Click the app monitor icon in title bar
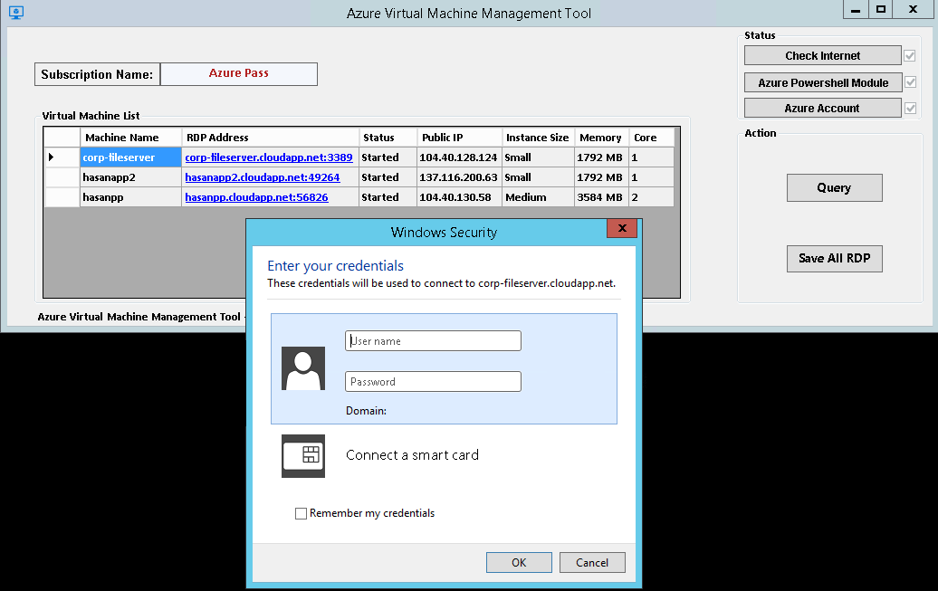This screenshot has width=938, height=591. pos(16,13)
